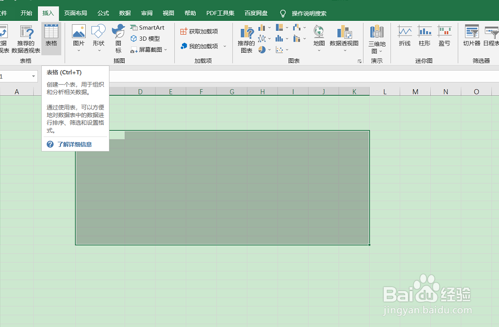Click the Table (表格) insert button
Screen dimensions: 499x327
tap(51, 38)
